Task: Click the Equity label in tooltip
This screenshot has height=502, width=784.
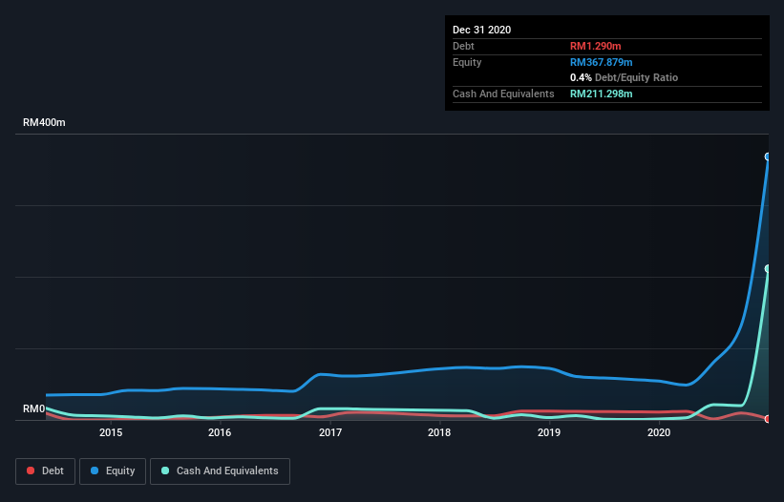Action: tap(467, 62)
